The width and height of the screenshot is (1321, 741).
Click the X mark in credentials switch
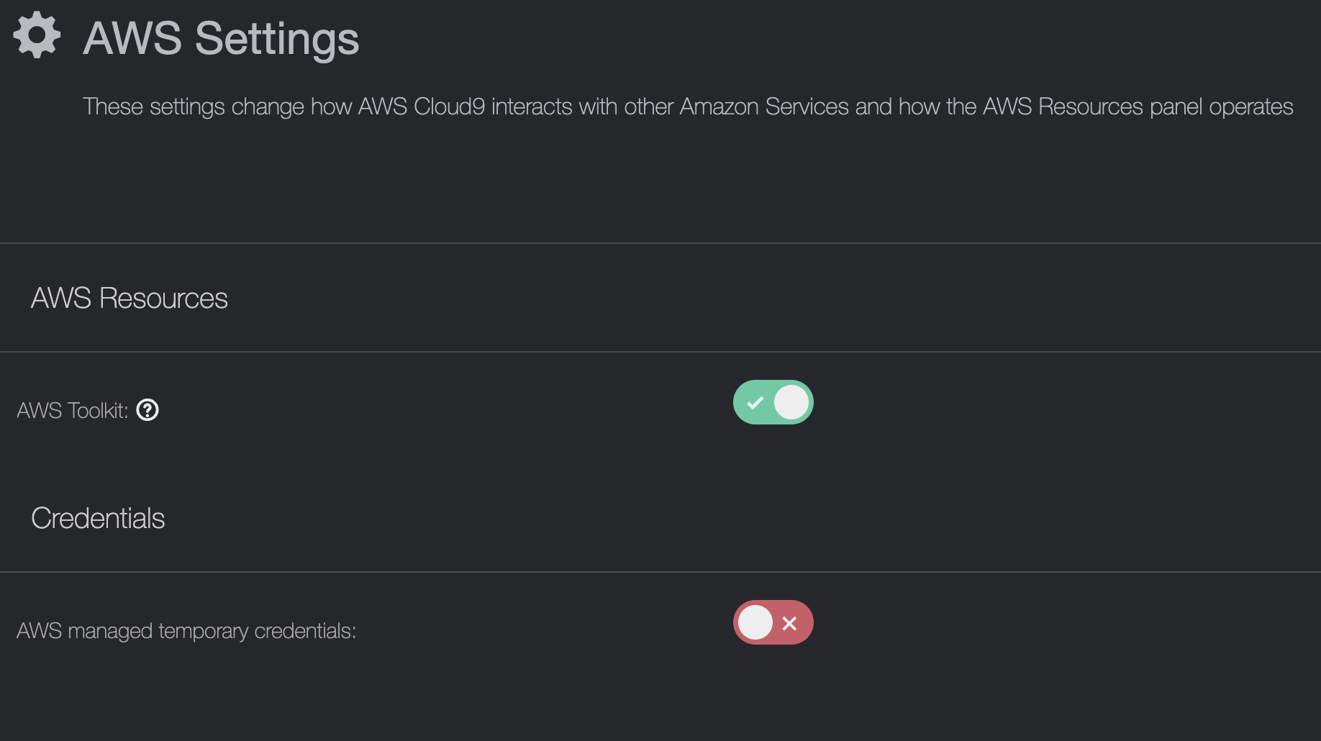[789, 623]
